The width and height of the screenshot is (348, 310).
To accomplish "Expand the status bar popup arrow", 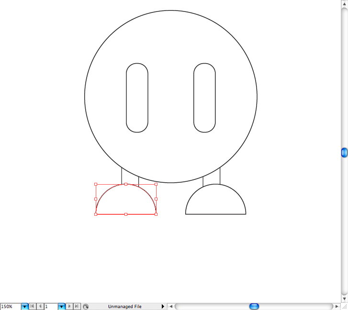I will [x=163, y=306].
